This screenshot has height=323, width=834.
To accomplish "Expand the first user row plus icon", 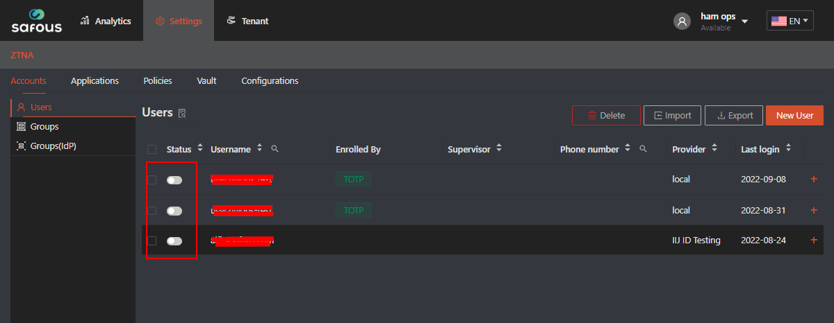I will click(x=814, y=180).
